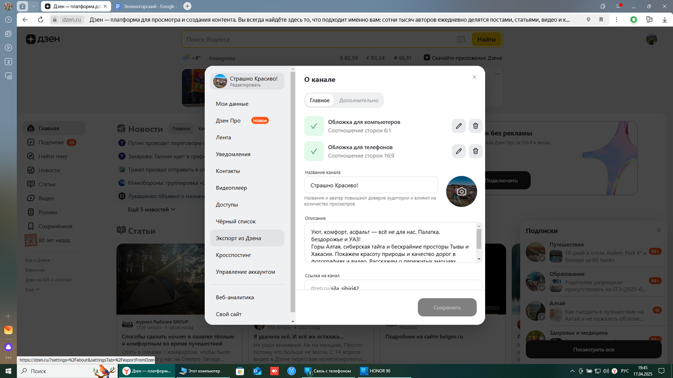
Task: Open the on-screen keyboard icon in search
Action: click(x=462, y=40)
